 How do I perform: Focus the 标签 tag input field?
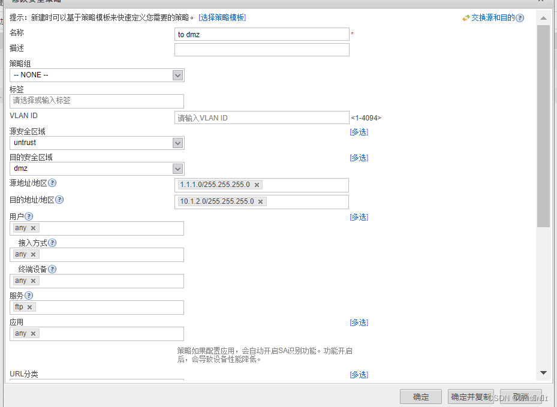tap(97, 101)
